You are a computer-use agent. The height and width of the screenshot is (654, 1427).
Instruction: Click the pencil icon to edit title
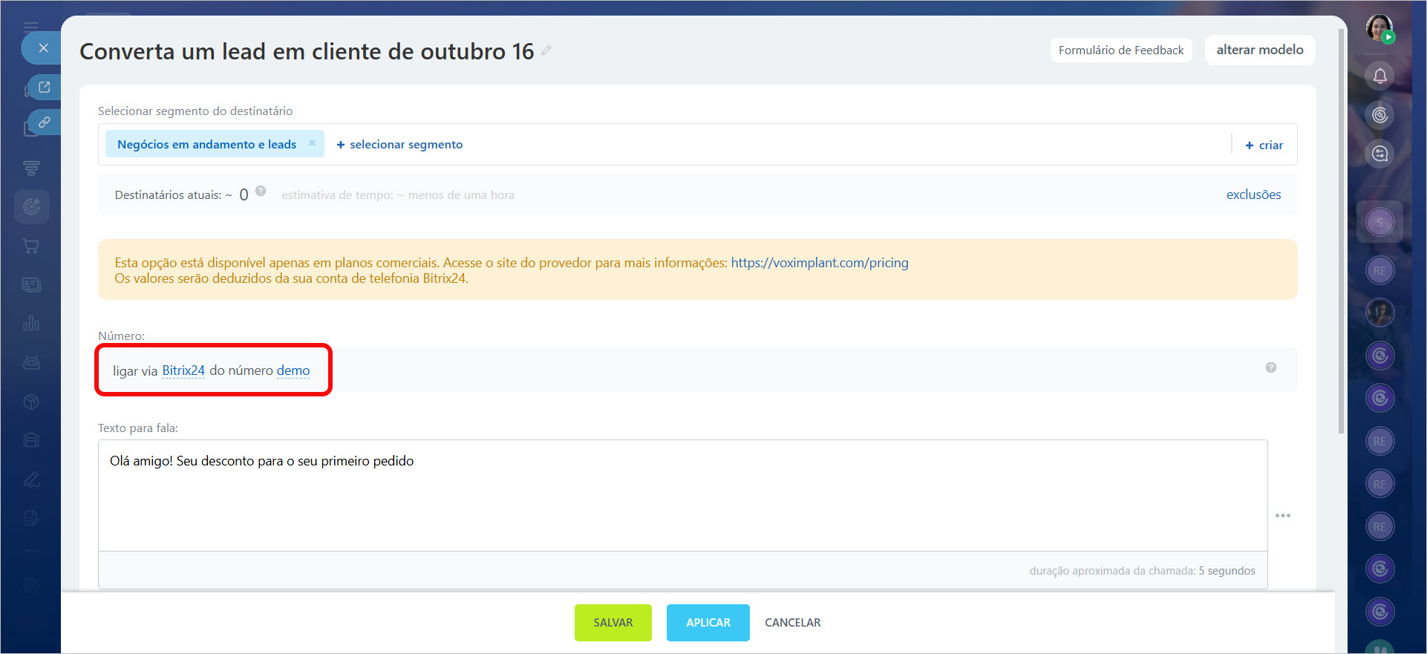coord(546,50)
